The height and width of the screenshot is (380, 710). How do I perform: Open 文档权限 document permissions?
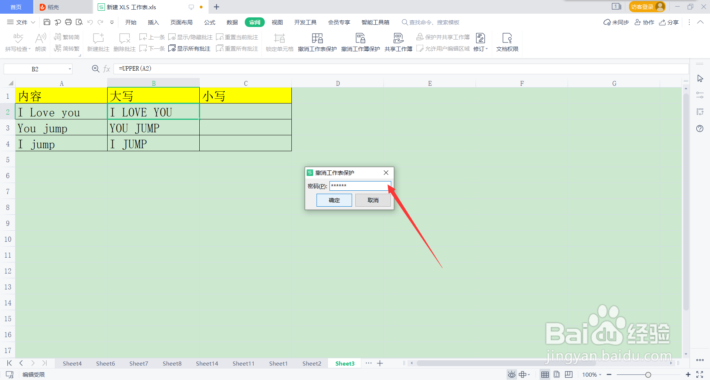(x=507, y=42)
